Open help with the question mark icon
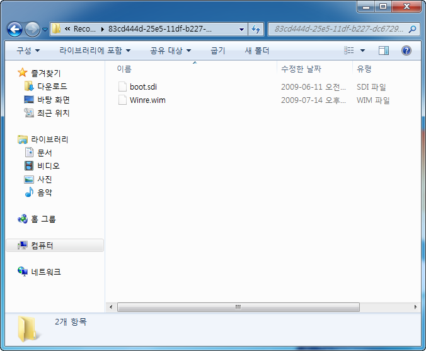426x351 pixels. tap(406, 51)
